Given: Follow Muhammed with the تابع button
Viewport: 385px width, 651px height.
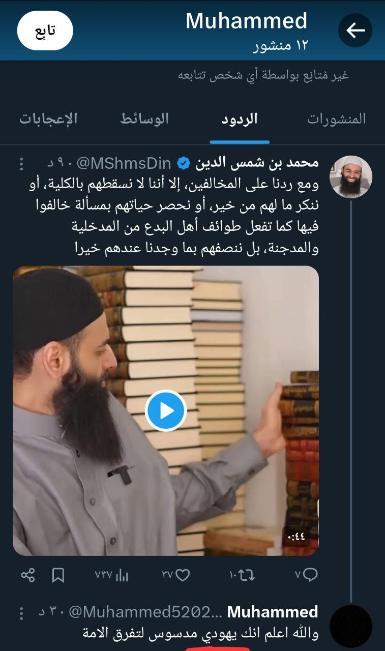Looking at the screenshot, I should [x=45, y=31].
